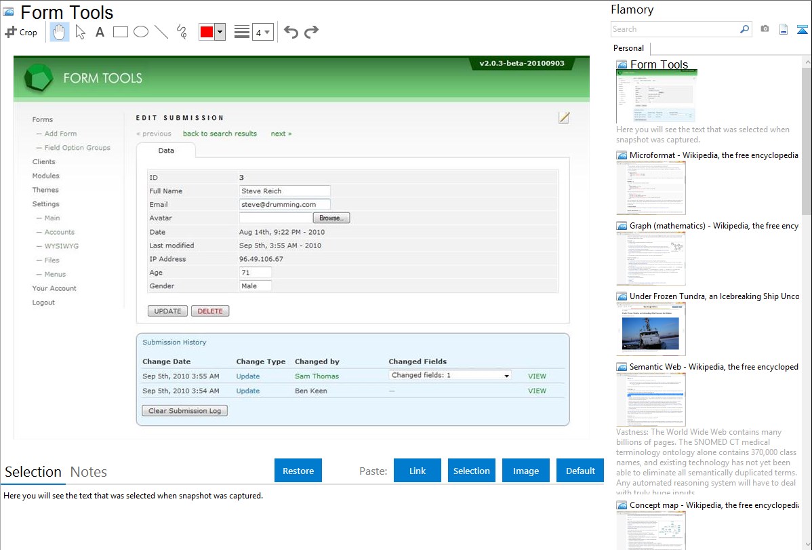812x550 pixels.
Task: Click the Default paste button
Action: pos(580,471)
